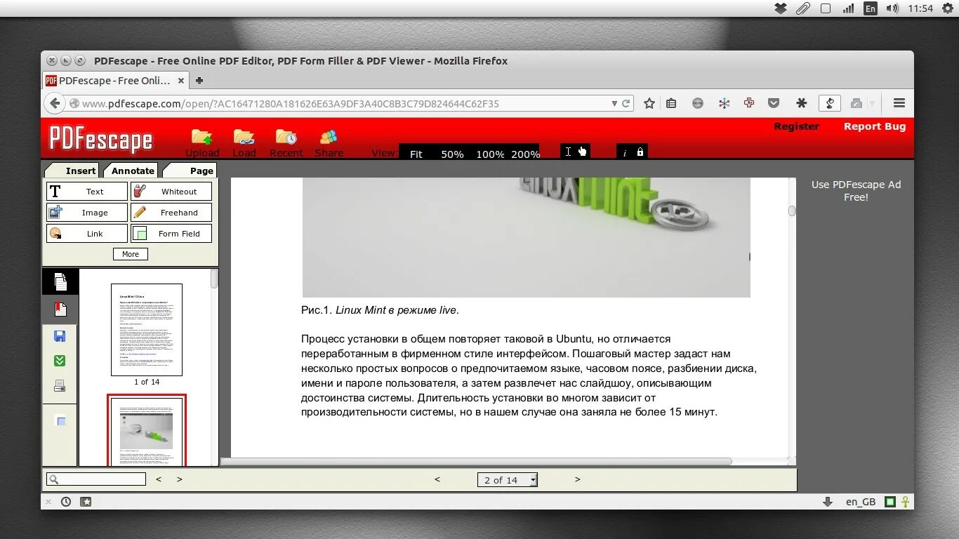Open a new Firefox tab
The height and width of the screenshot is (539, 959).
click(199, 81)
